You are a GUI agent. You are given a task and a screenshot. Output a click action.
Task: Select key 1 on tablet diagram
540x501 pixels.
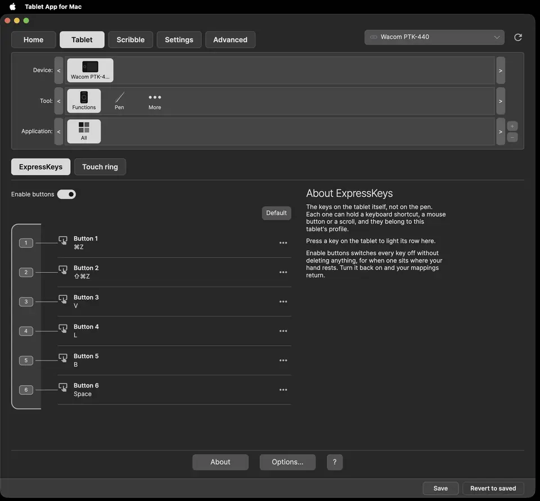point(26,243)
